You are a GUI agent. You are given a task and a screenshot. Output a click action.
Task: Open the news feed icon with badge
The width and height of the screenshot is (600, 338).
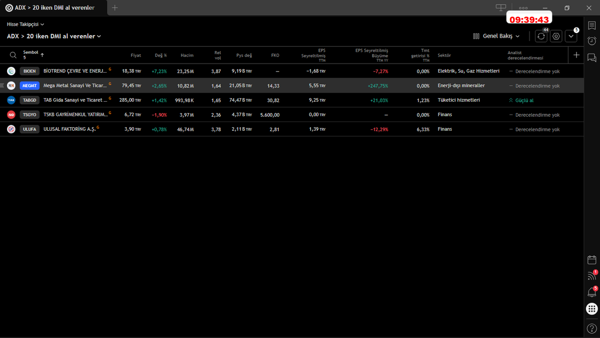tap(591, 276)
